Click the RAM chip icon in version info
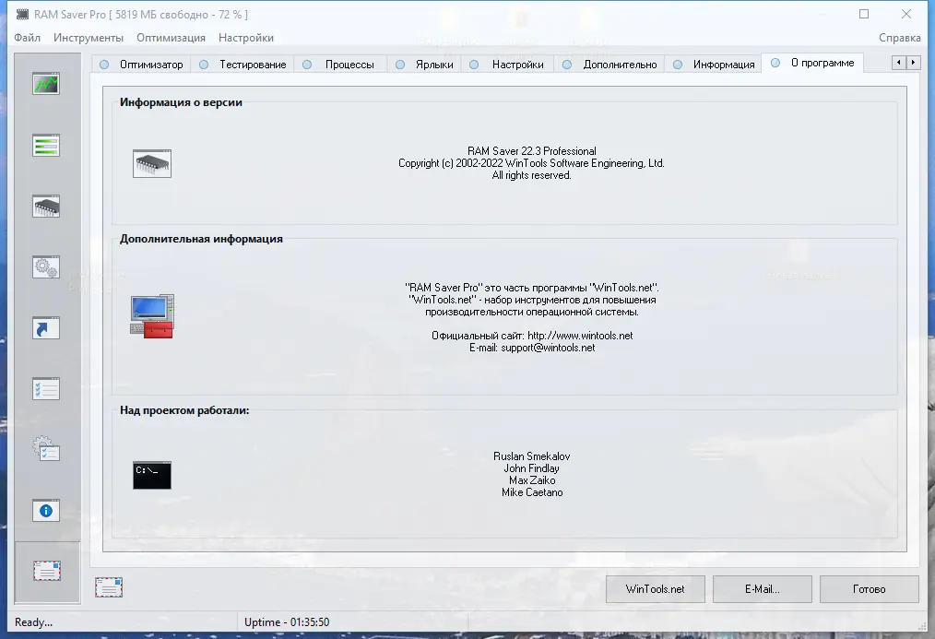Screen dimensions: 935x639 (152, 163)
